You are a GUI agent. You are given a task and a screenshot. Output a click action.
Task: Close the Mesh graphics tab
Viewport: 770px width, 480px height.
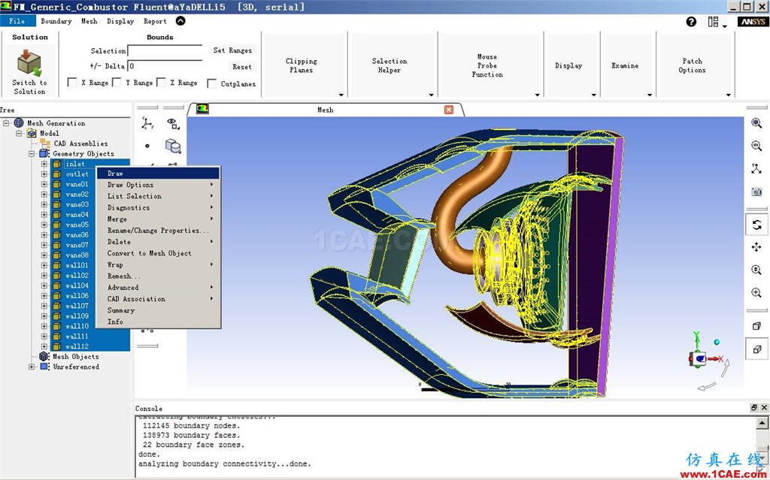pyautogui.click(x=448, y=110)
